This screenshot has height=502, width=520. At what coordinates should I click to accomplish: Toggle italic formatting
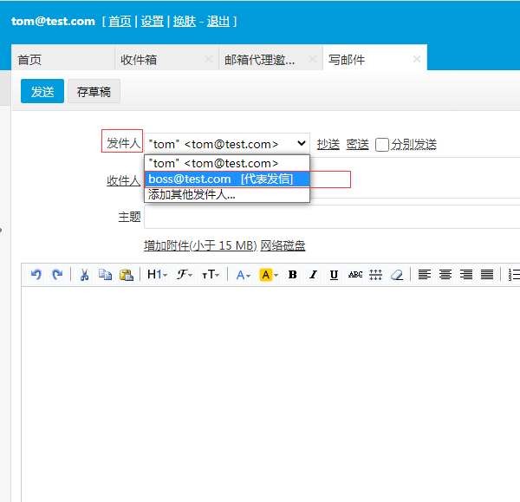click(313, 275)
